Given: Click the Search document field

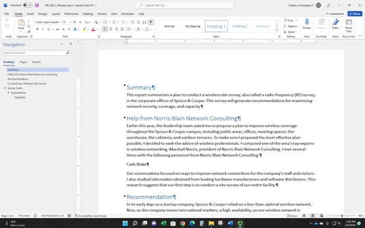Looking at the screenshot, I should coord(34,53).
